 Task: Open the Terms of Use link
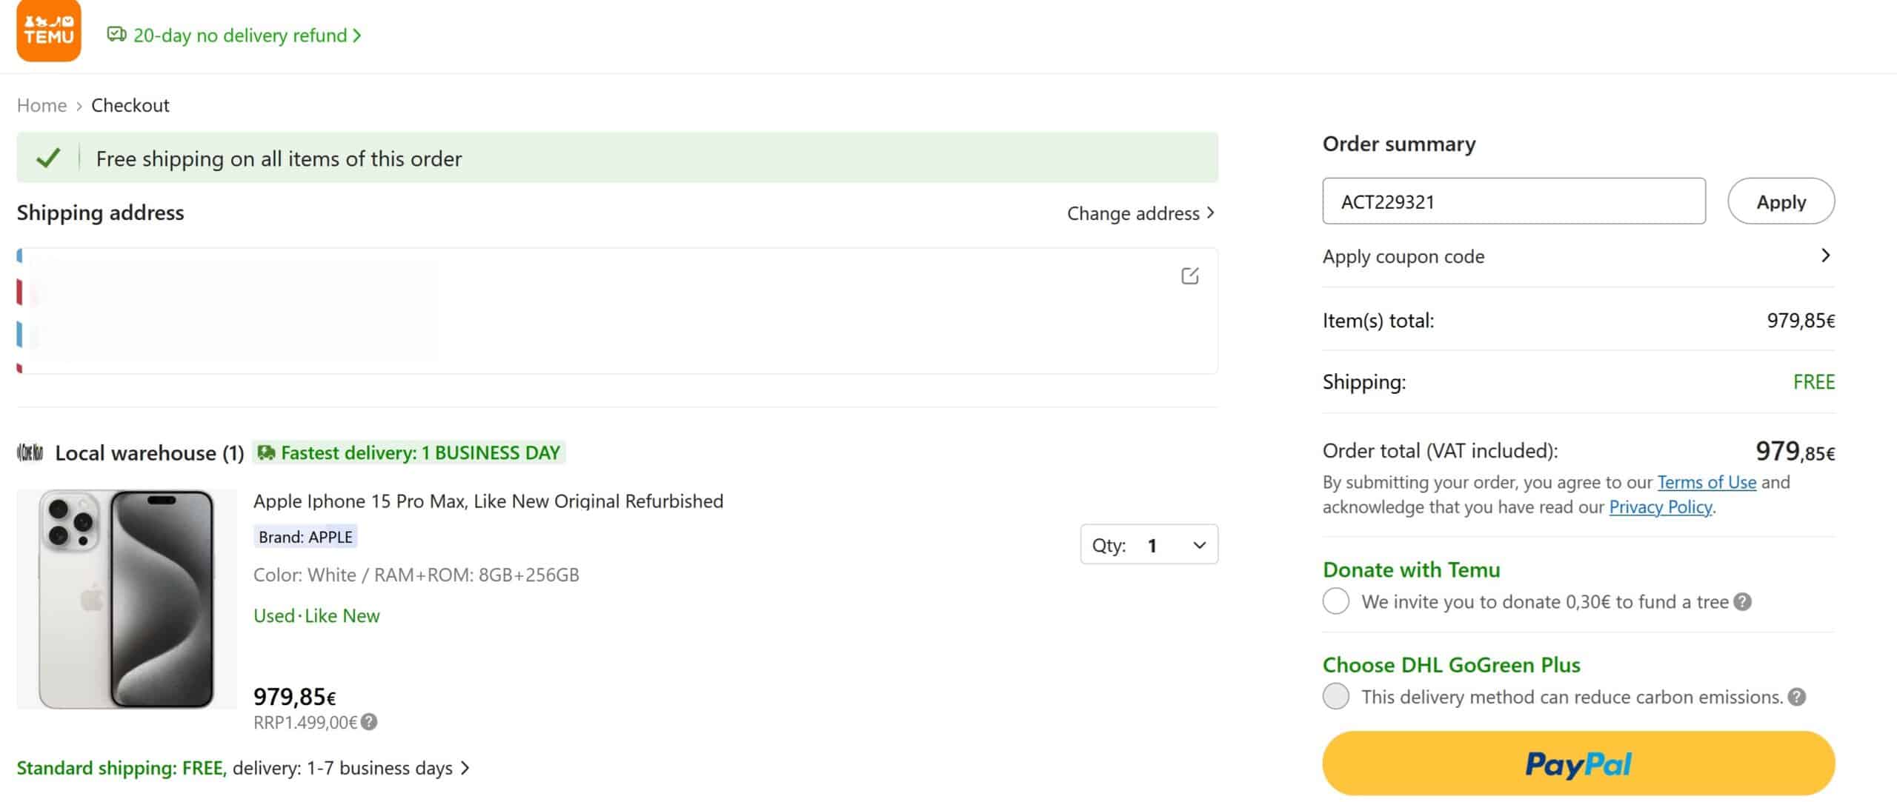pos(1706,482)
